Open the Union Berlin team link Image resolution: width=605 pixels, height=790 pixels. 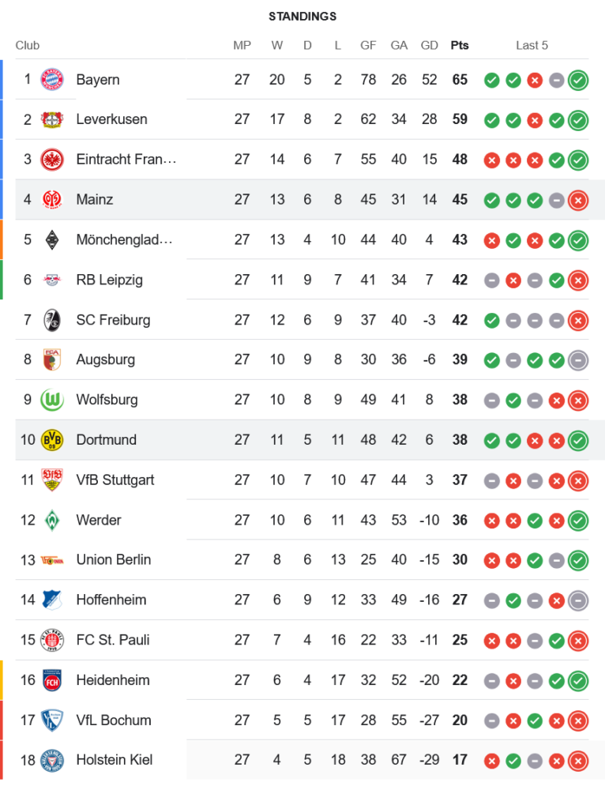113,559
